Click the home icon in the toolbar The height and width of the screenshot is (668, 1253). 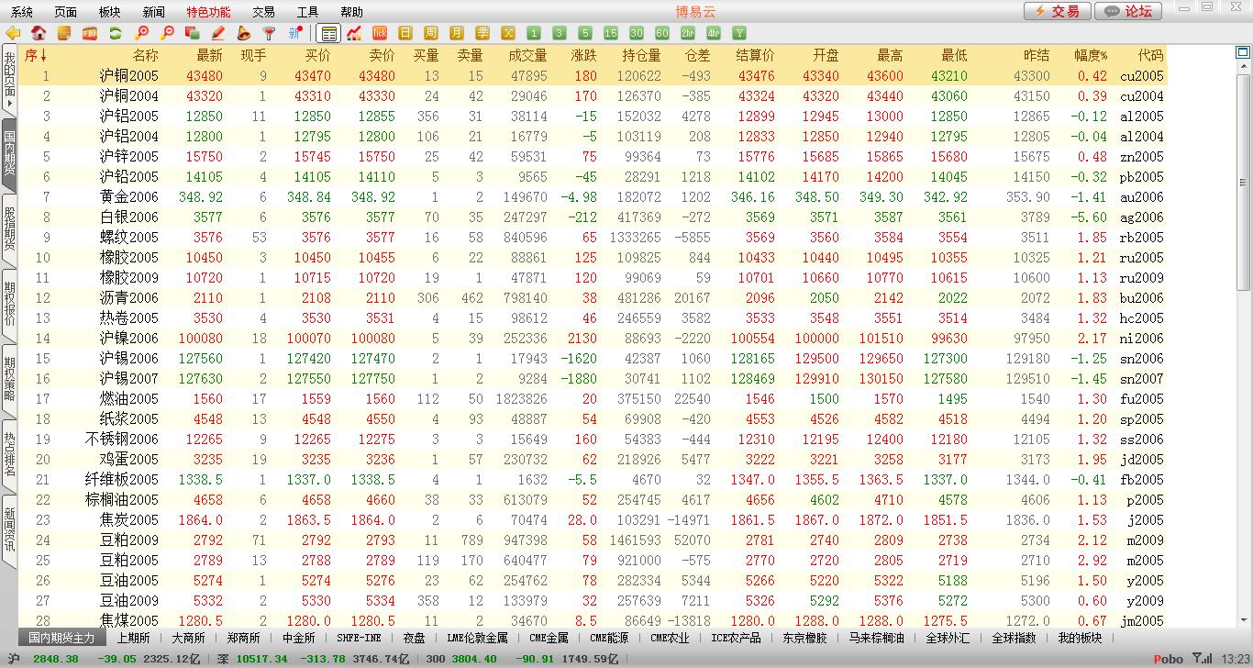coord(39,33)
